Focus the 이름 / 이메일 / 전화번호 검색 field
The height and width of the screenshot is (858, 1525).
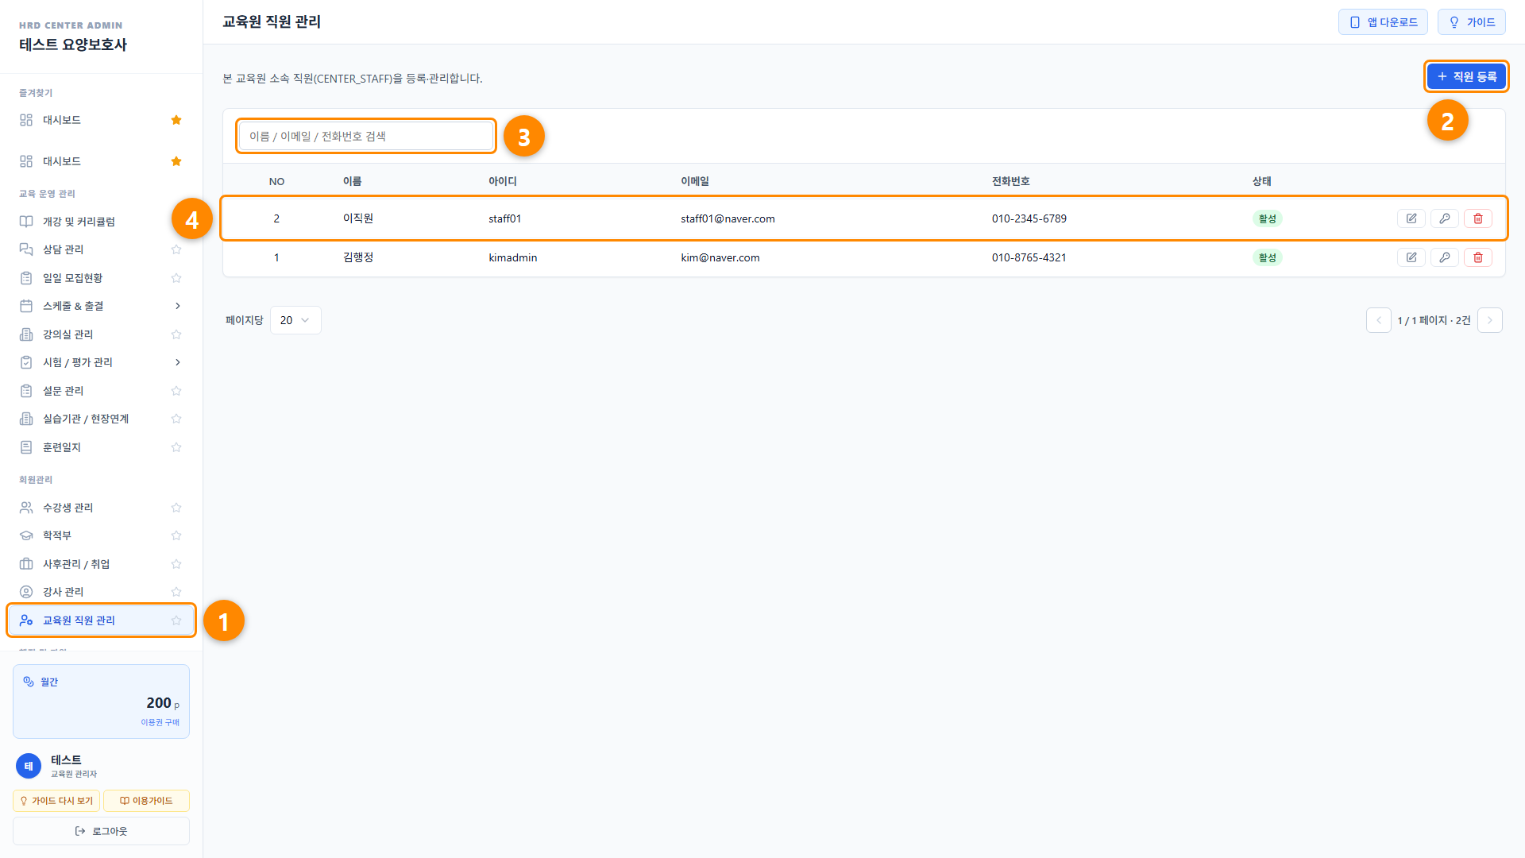pyautogui.click(x=366, y=136)
